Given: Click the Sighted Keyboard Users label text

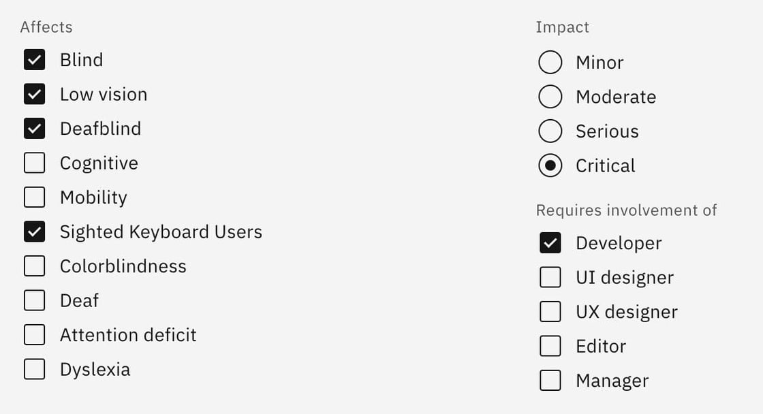Looking at the screenshot, I should tap(161, 232).
